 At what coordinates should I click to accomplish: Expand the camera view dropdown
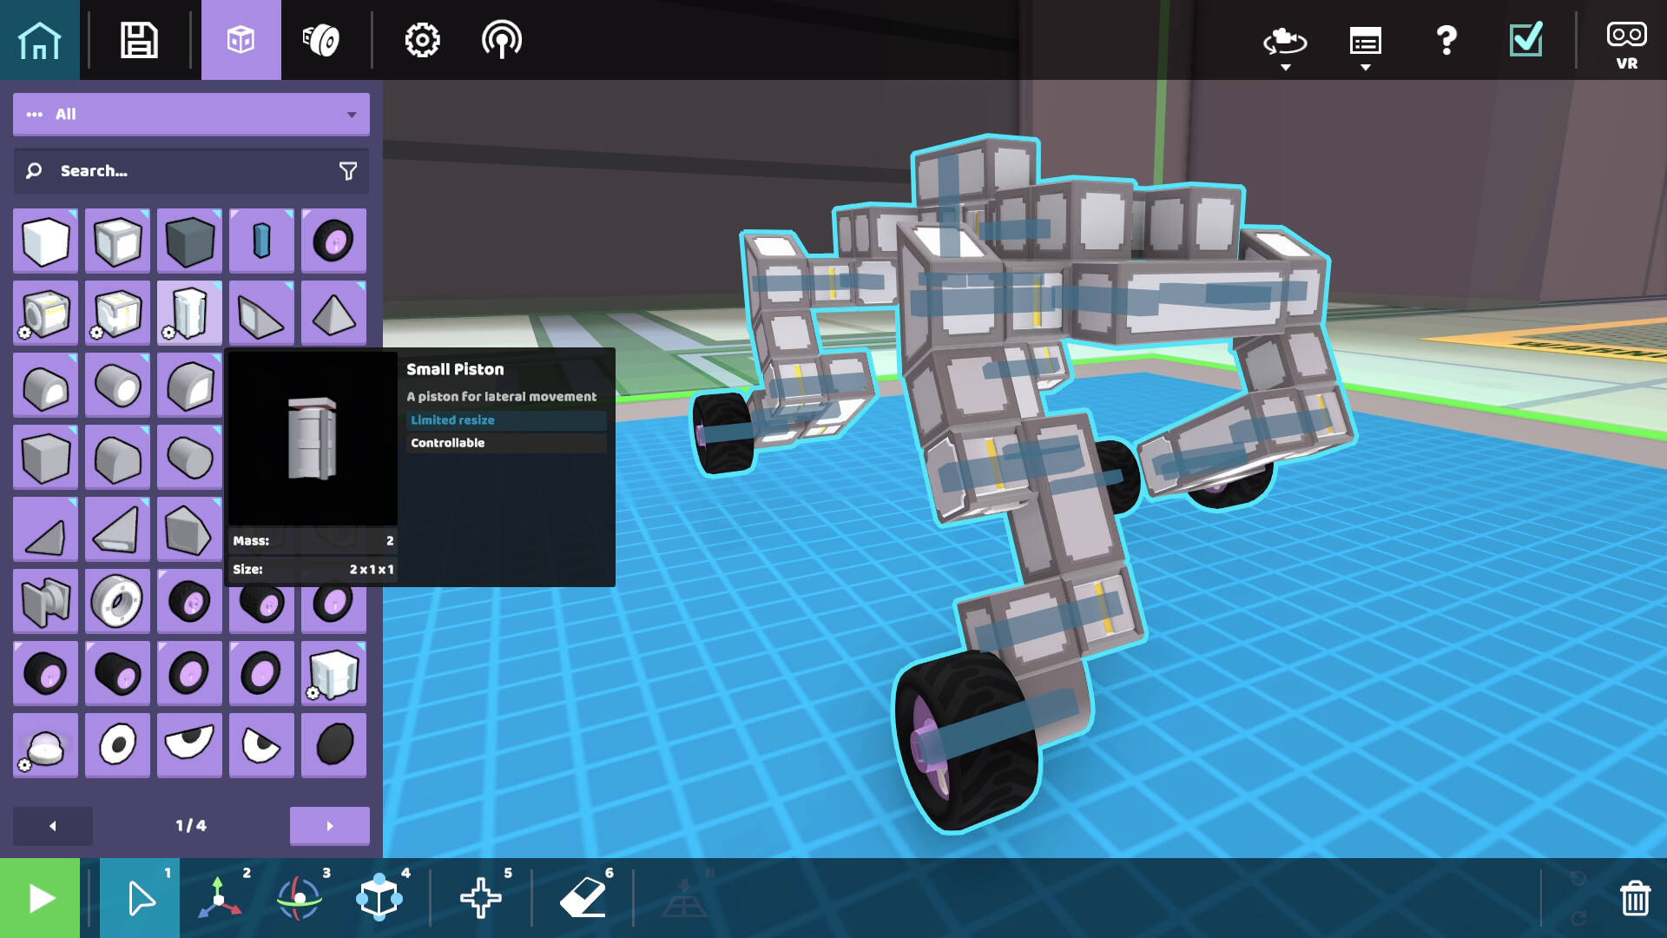click(1285, 45)
